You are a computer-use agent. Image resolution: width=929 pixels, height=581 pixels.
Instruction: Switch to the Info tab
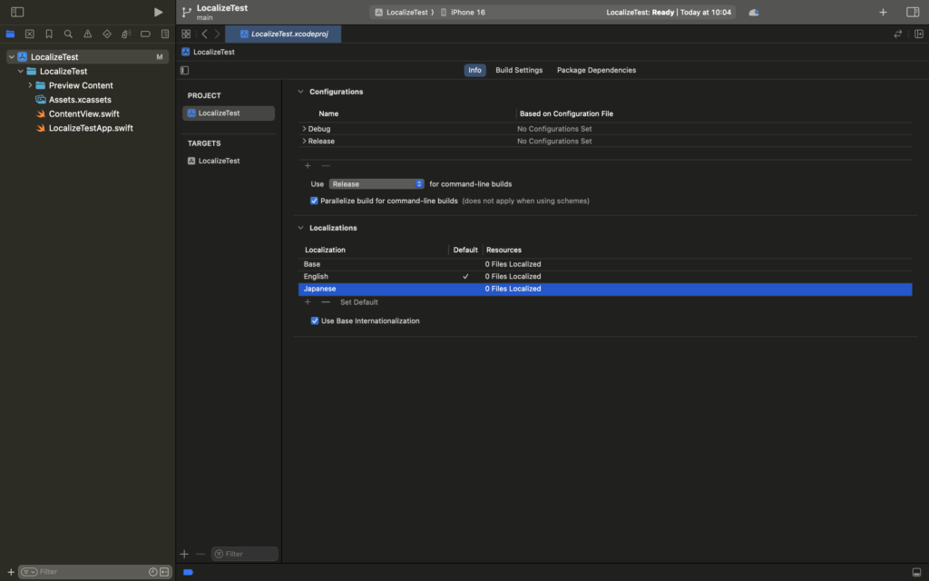pos(474,70)
